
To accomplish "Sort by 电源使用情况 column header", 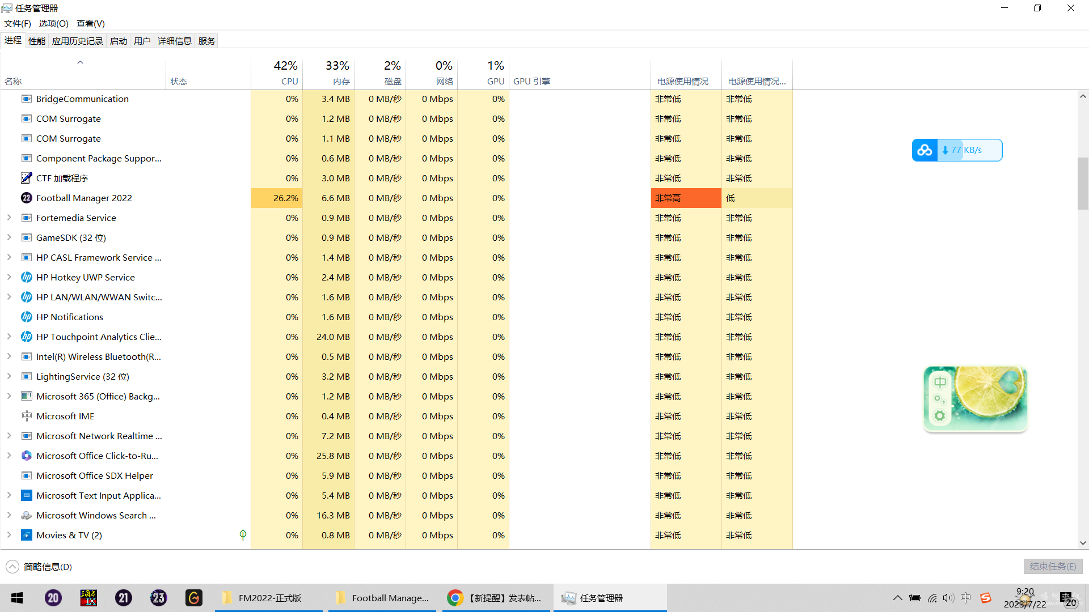I will click(686, 74).
